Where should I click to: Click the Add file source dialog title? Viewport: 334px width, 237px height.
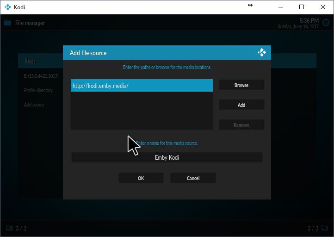[88, 53]
